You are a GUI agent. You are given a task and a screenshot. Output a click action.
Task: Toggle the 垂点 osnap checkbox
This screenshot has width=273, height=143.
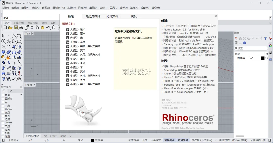point(3,116)
